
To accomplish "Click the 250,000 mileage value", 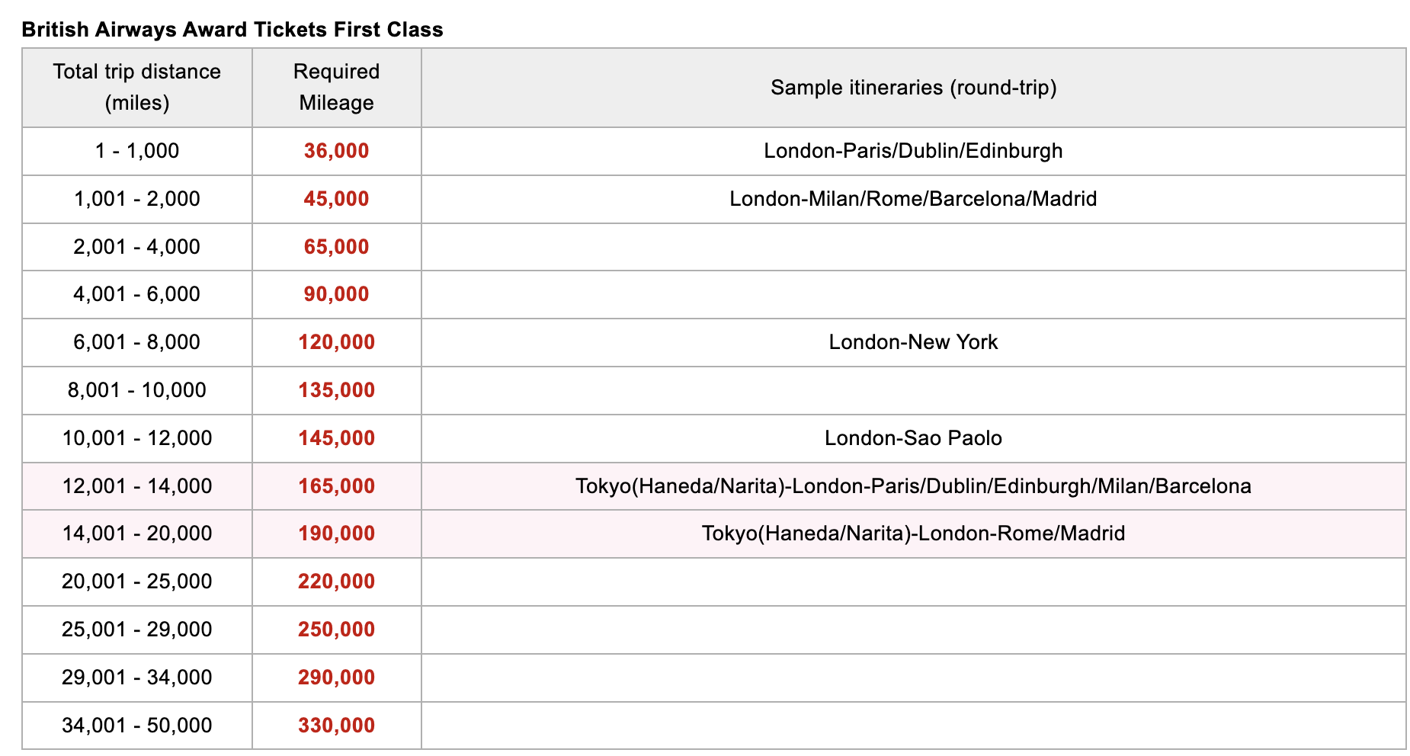I will (337, 629).
